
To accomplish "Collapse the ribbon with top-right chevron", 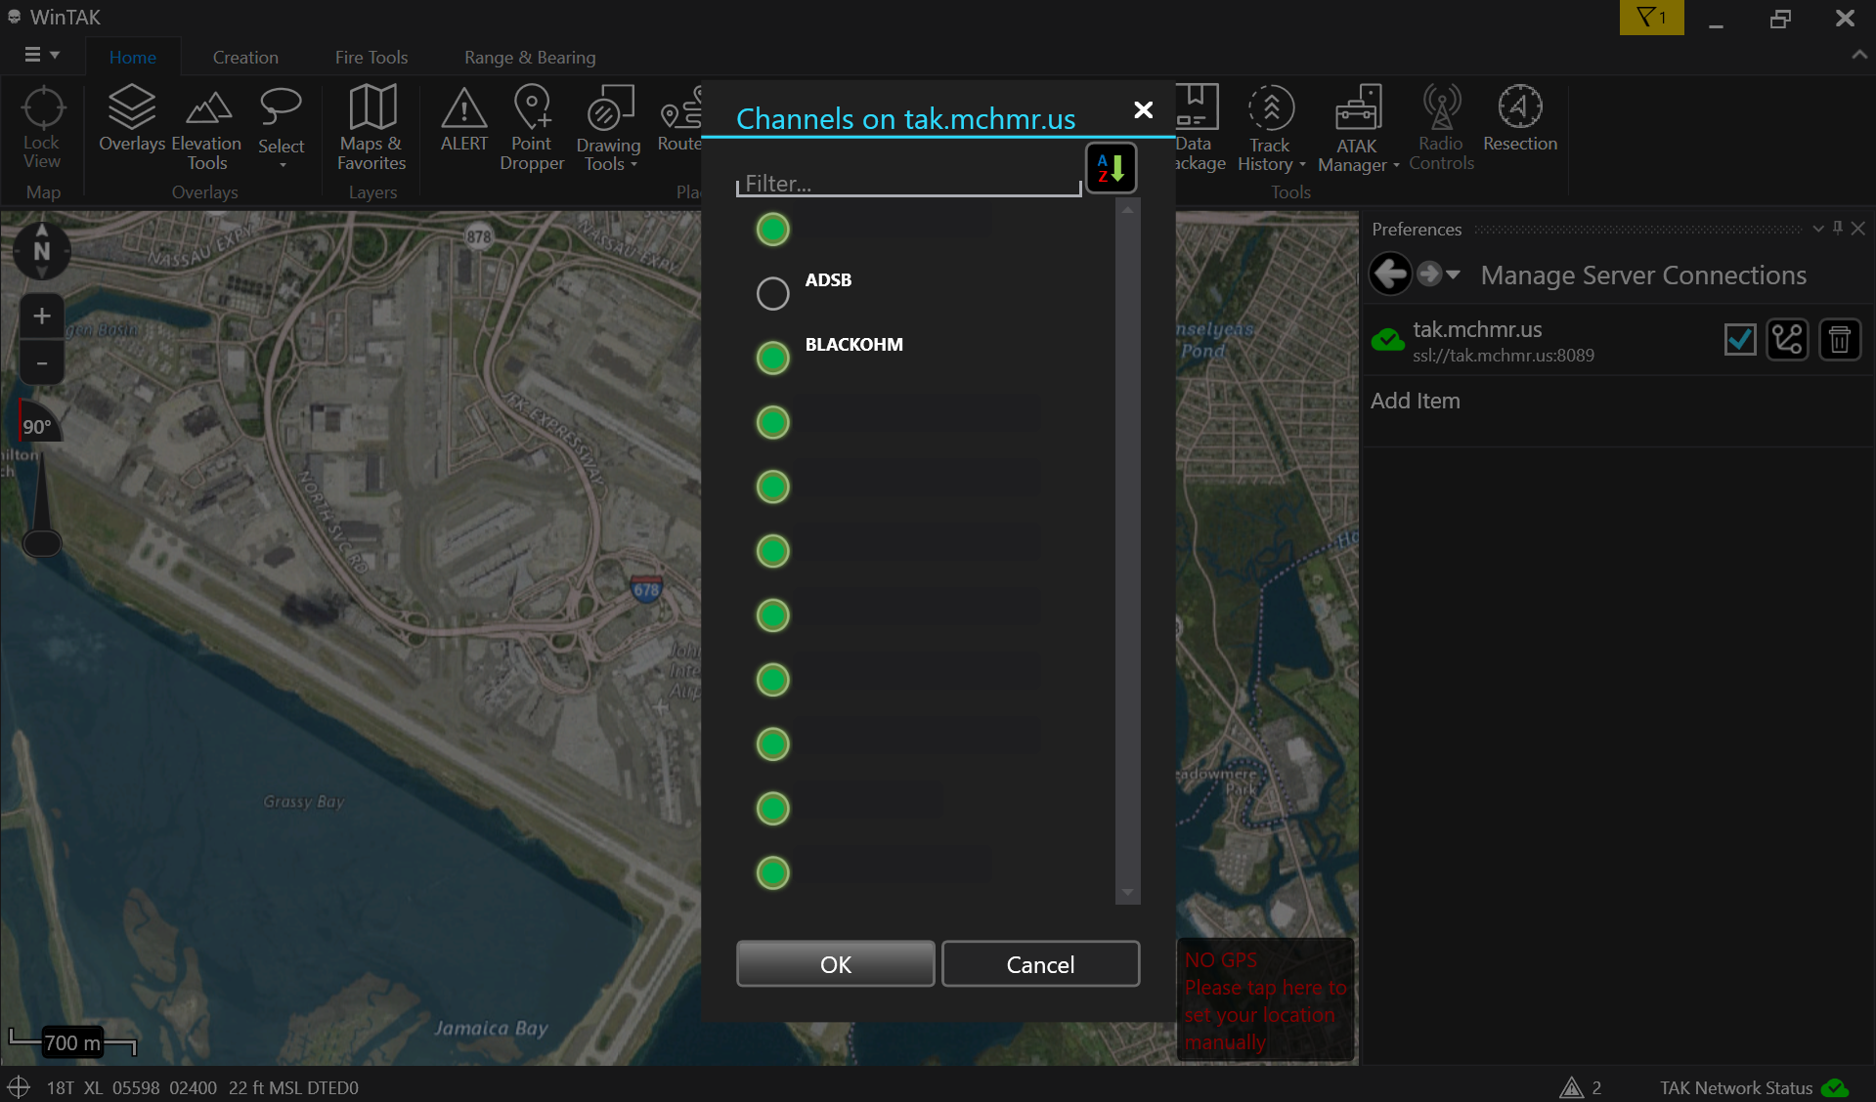I will pos(1858,56).
